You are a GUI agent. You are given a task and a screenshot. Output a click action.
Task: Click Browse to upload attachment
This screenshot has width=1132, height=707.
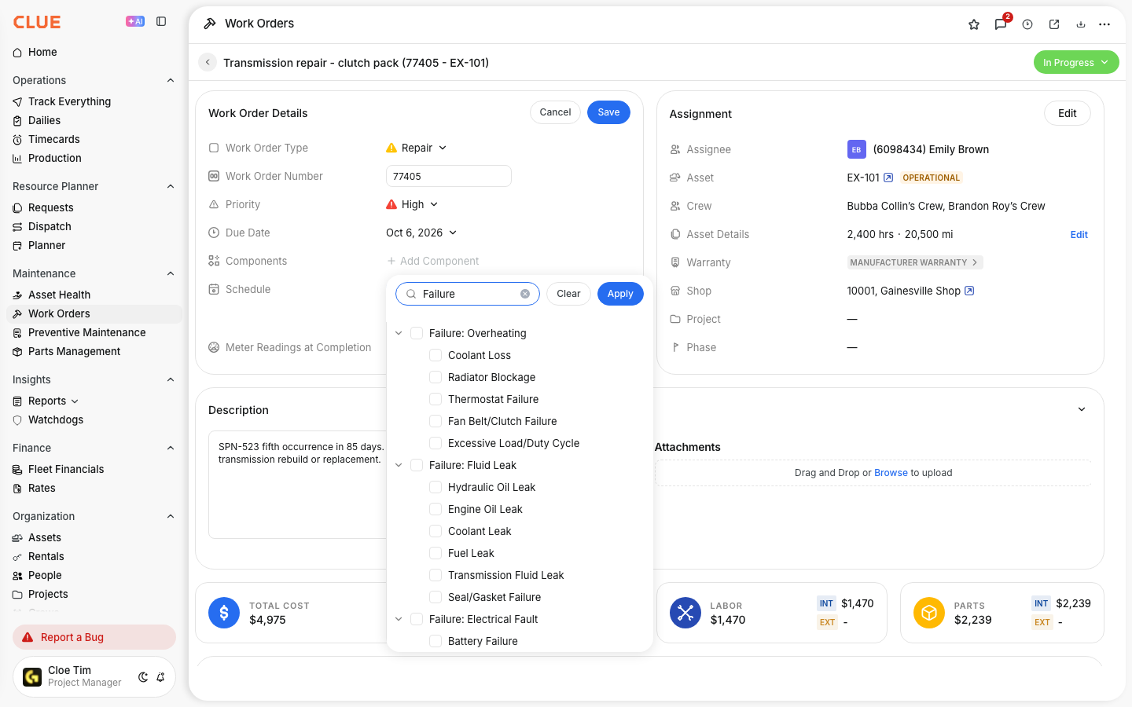891,473
